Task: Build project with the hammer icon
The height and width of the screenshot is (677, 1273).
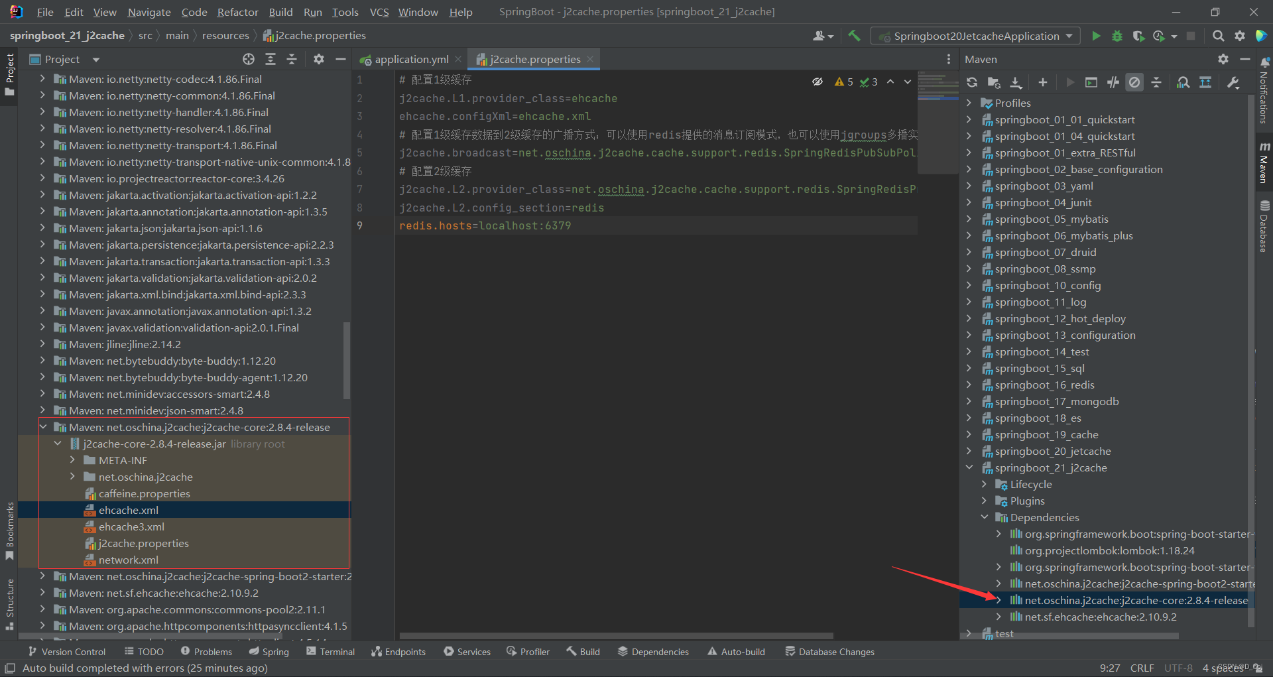Action: coord(854,36)
